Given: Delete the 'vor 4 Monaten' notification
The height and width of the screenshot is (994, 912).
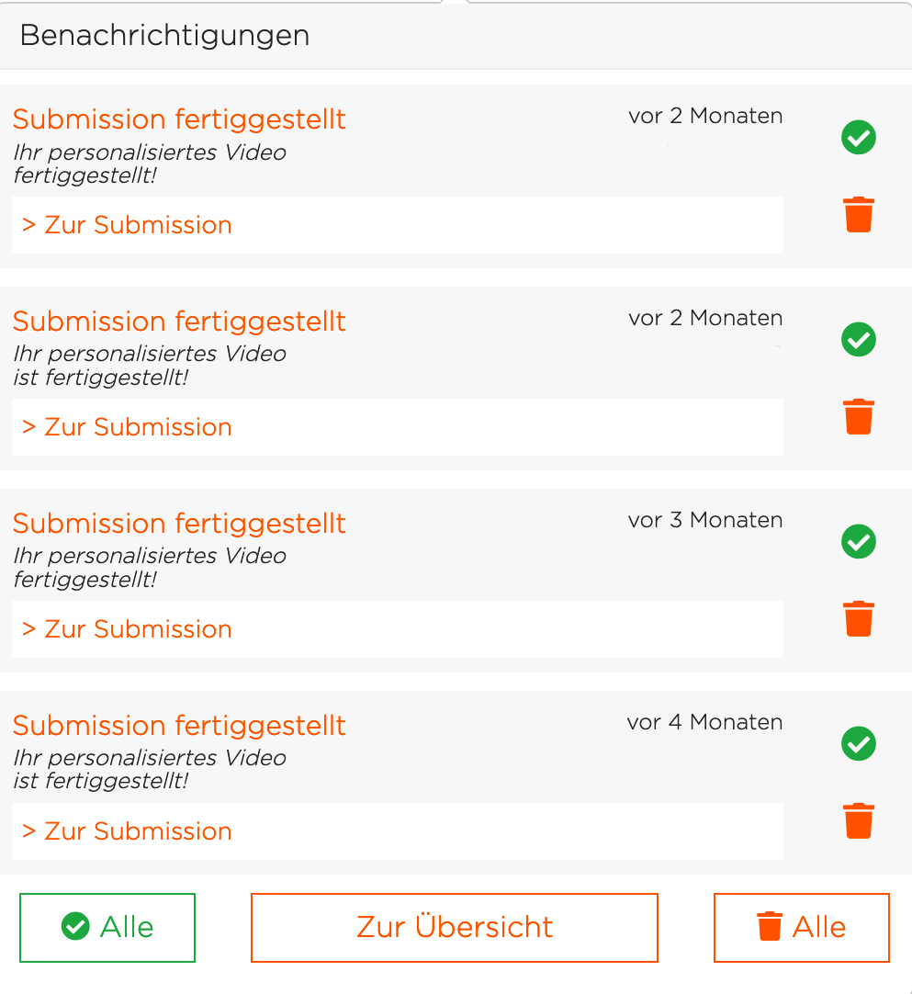Looking at the screenshot, I should point(859,821).
